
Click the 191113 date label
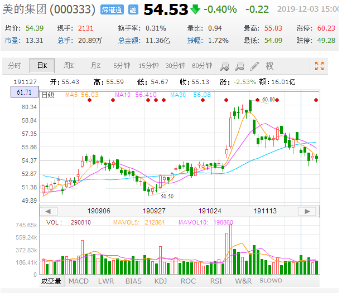(x=265, y=211)
